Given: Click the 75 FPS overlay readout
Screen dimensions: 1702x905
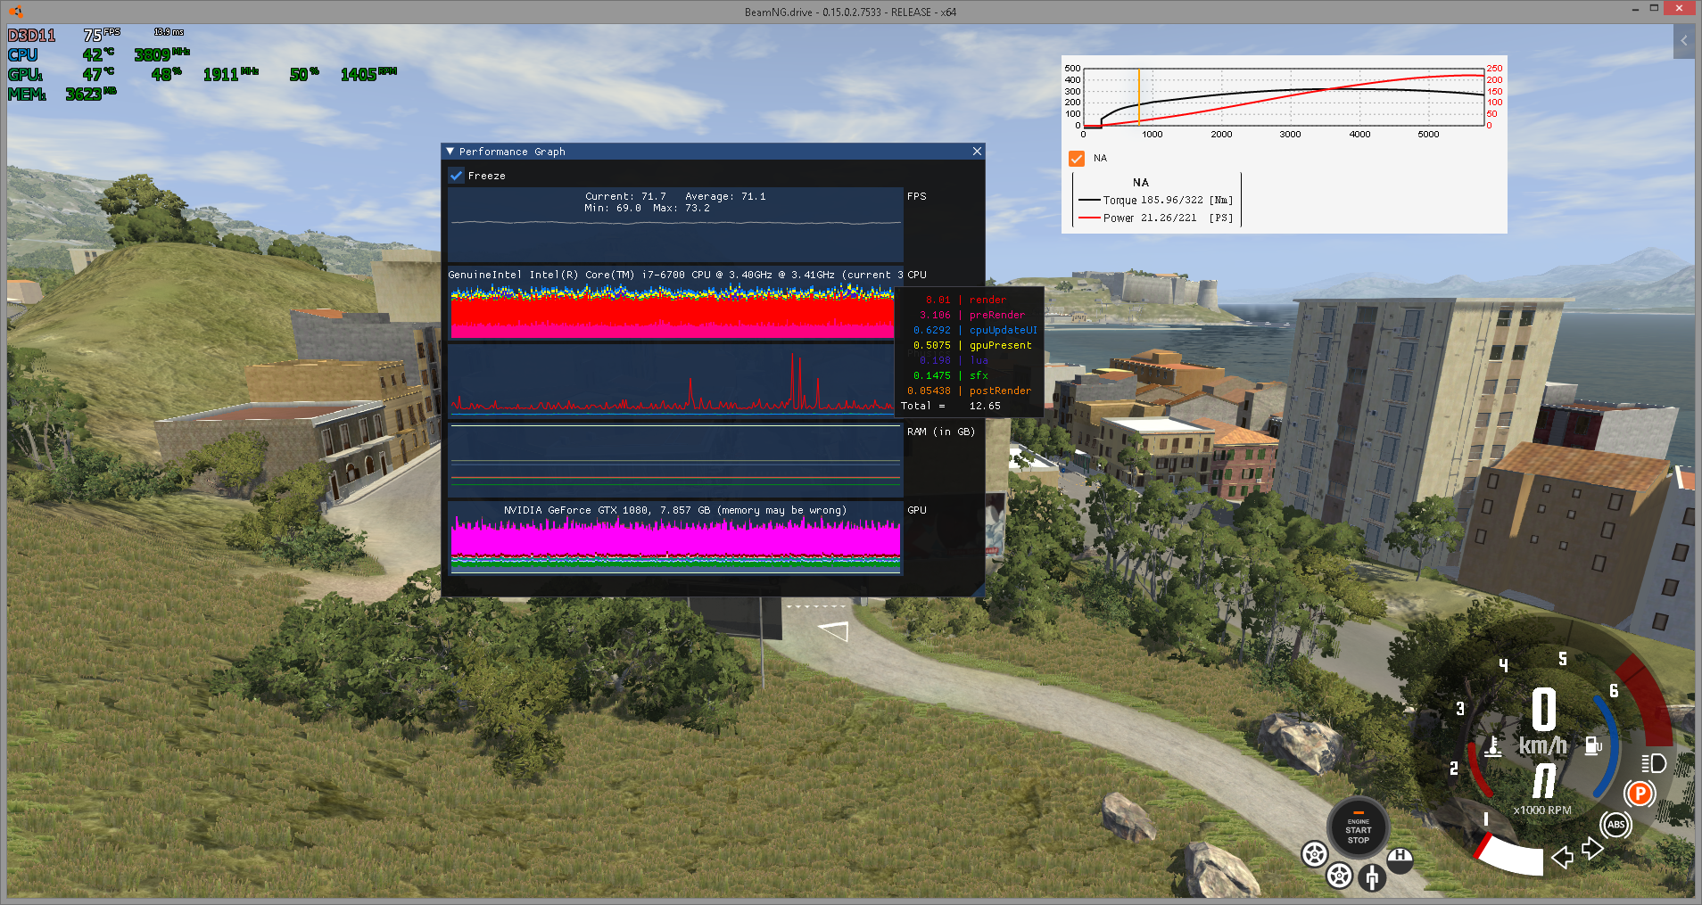Looking at the screenshot, I should [102, 35].
